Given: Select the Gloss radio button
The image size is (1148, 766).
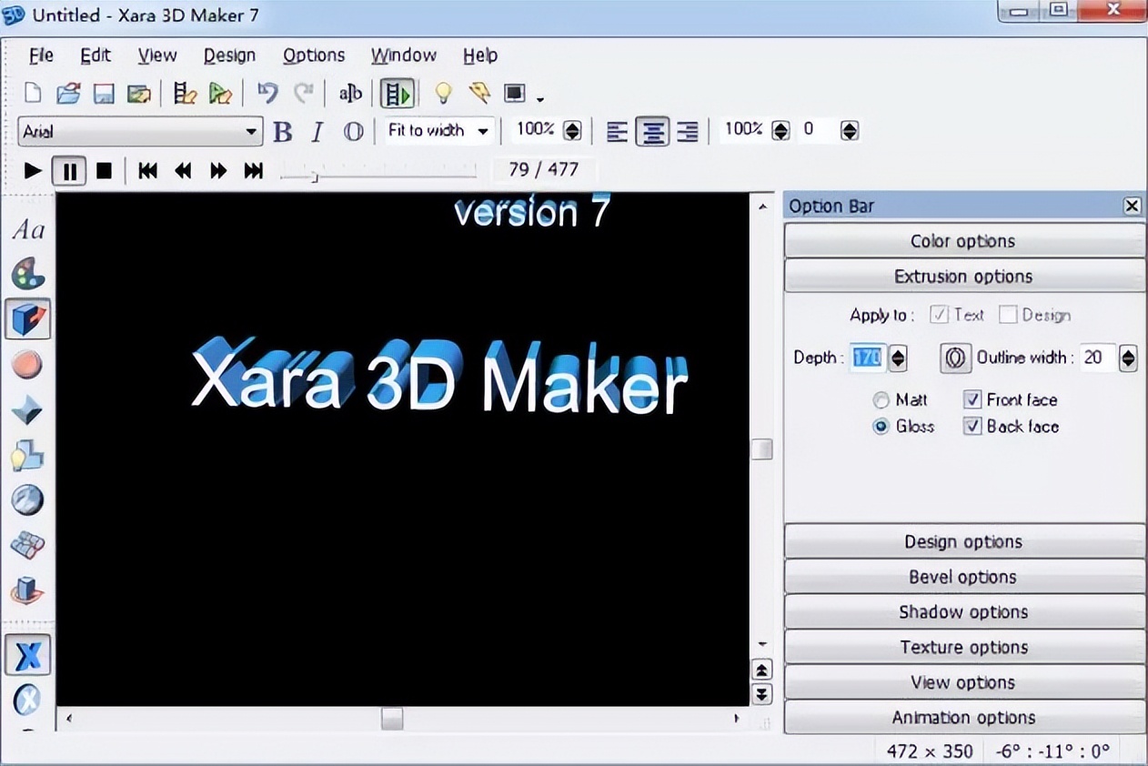Looking at the screenshot, I should 881,426.
